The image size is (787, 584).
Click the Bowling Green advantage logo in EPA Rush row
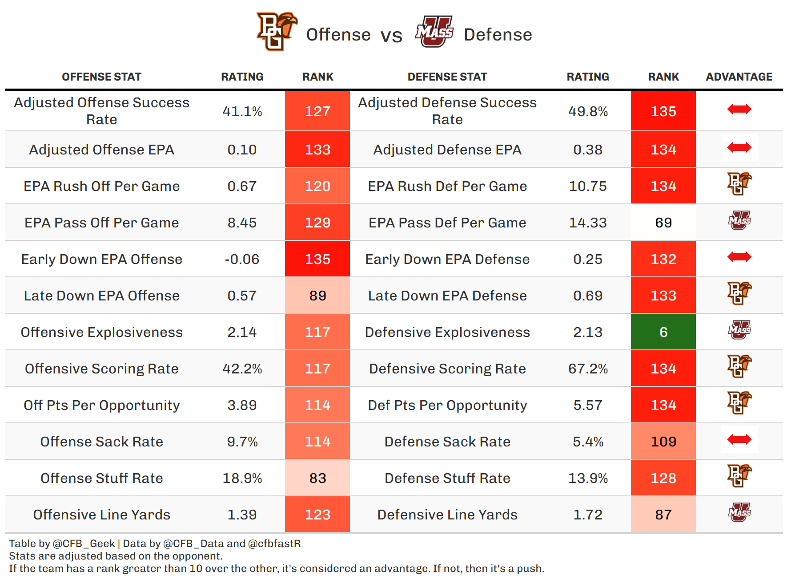click(x=739, y=184)
